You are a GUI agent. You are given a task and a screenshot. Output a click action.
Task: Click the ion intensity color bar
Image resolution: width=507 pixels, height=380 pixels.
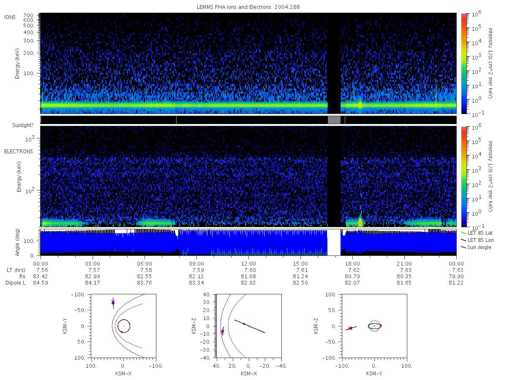[463, 63]
